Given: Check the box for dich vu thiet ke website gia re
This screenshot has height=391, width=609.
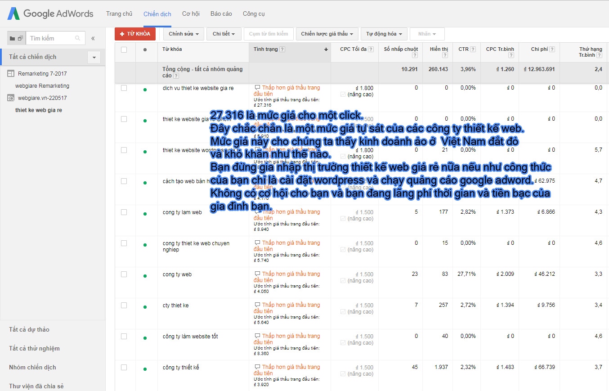Looking at the screenshot, I should click(124, 88).
